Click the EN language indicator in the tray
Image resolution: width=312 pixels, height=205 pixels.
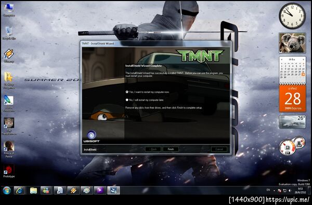268,190
